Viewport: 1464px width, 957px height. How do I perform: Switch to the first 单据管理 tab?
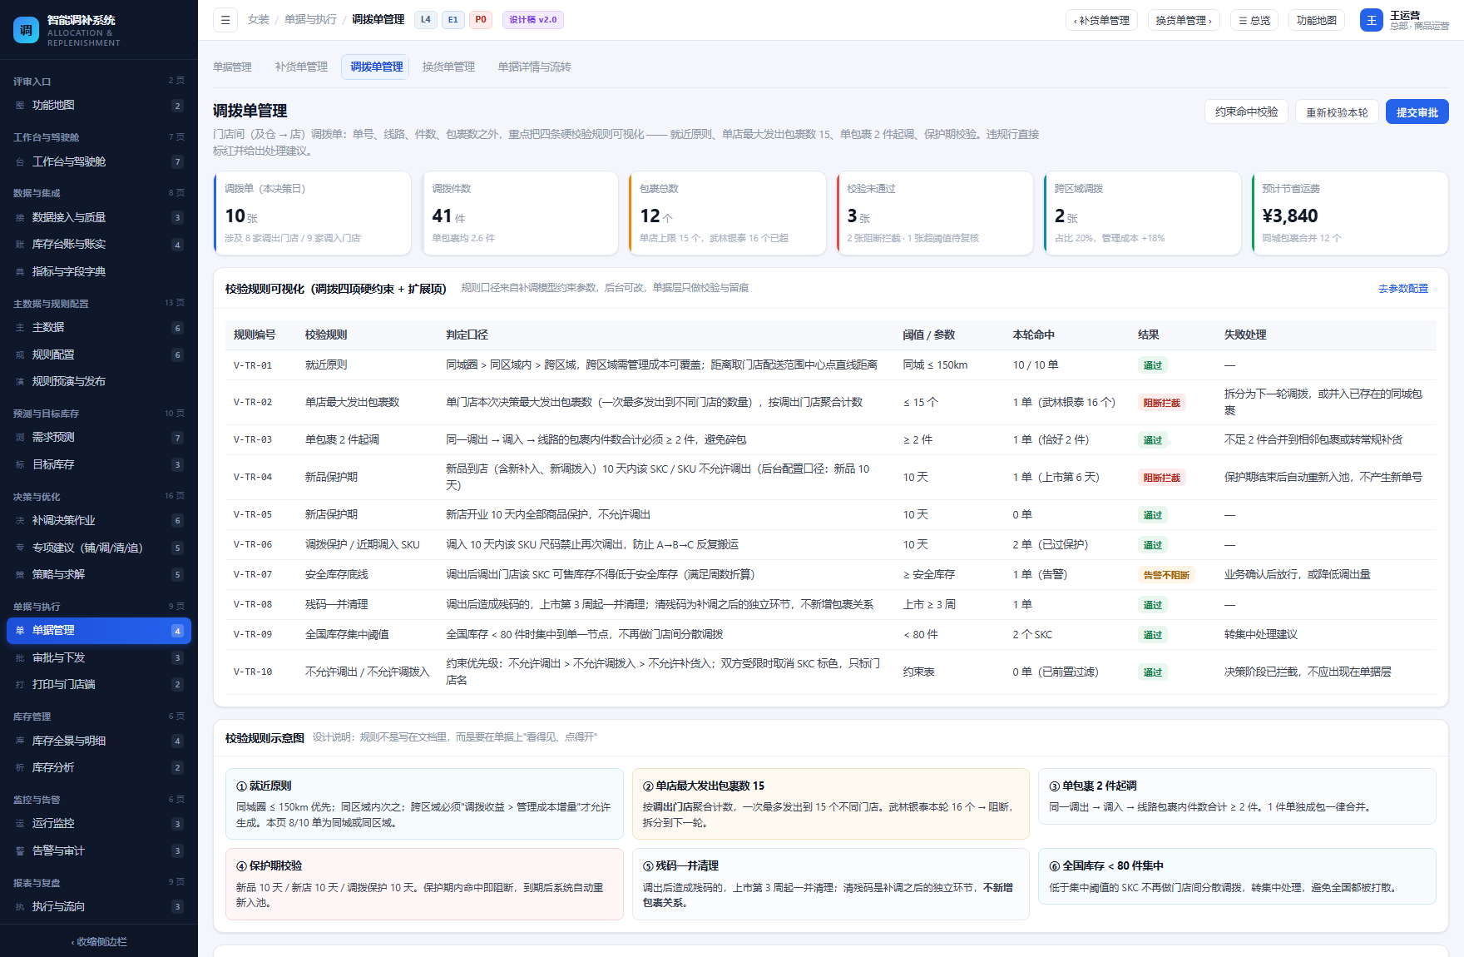point(232,67)
